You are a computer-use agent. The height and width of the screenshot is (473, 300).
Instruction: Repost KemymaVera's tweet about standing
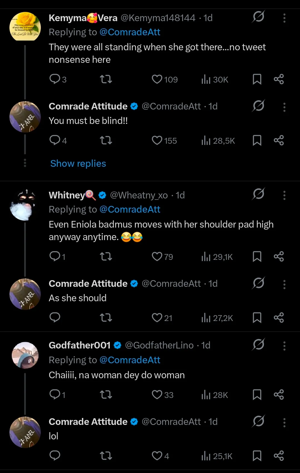click(106, 79)
